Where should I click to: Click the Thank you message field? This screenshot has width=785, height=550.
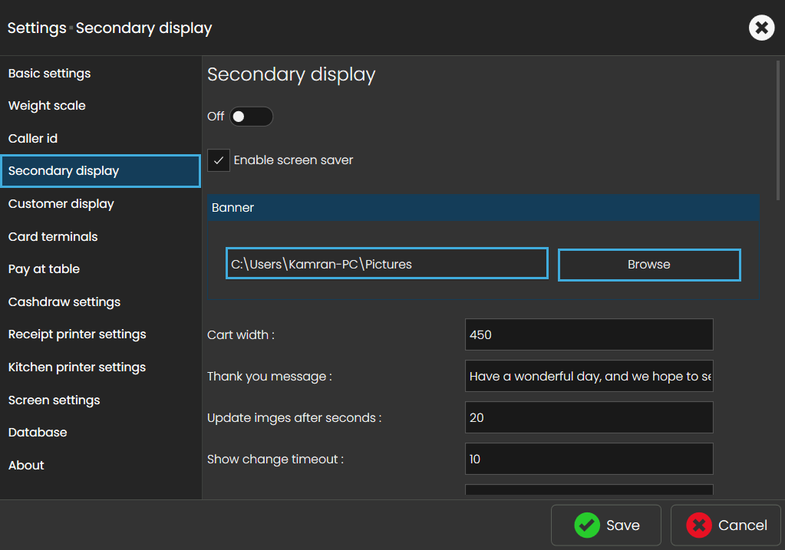589,376
